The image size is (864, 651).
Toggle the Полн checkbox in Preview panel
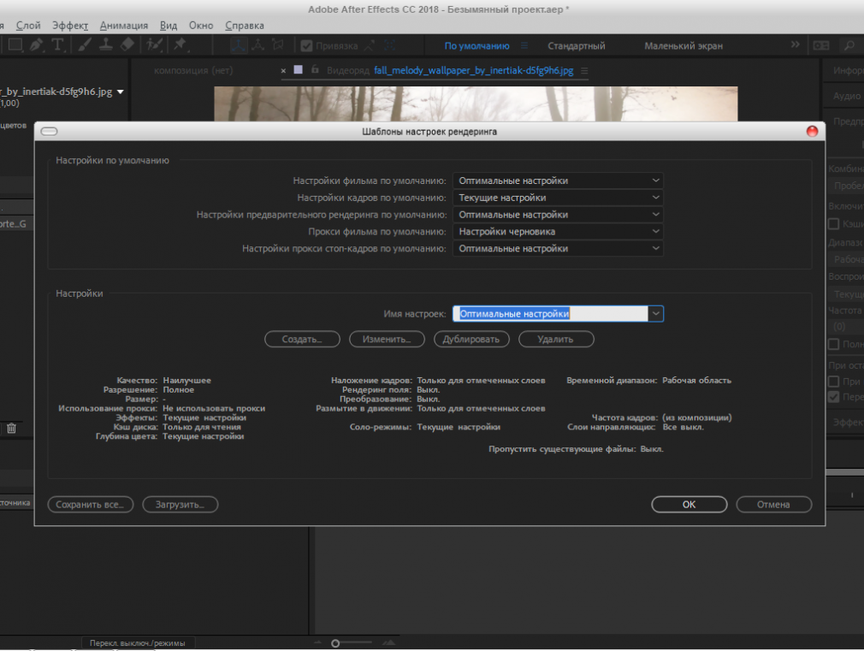pos(834,344)
